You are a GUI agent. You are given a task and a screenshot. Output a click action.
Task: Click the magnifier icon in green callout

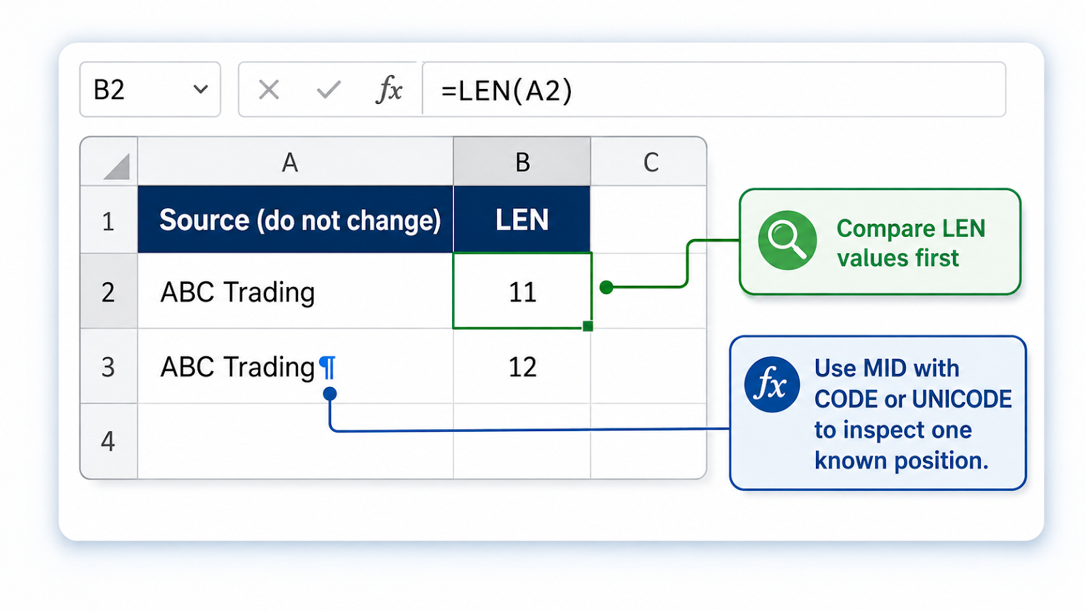click(x=787, y=240)
